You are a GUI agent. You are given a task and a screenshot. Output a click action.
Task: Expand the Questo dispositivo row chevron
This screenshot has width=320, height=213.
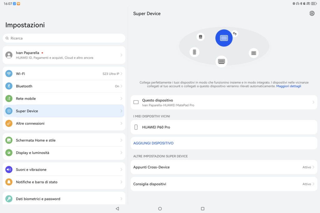[313, 102]
